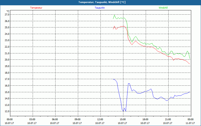Click the red Temperatur legend label
Image resolution: width=201 pixels, height=126 pixels.
click(x=36, y=8)
